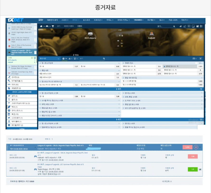Screen dimensions: 211x193
Task: Go to home via house icon in breadcrumb
Action: pos(41,26)
